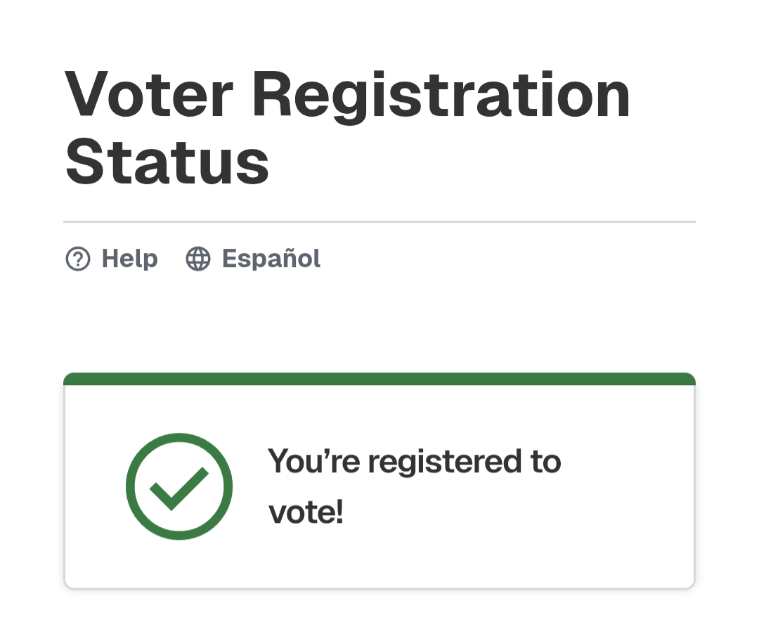Click the word "Status" in the heading

click(167, 163)
